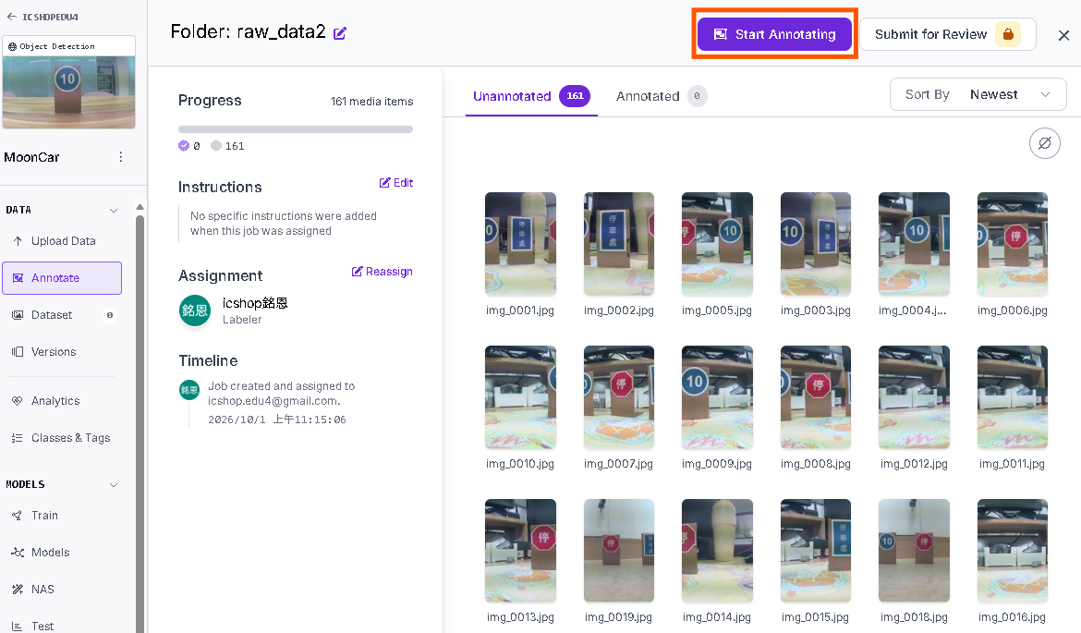Screen dimensions: 1081x633
Task: Open thumbnail img_0003.jpg
Action: point(816,243)
